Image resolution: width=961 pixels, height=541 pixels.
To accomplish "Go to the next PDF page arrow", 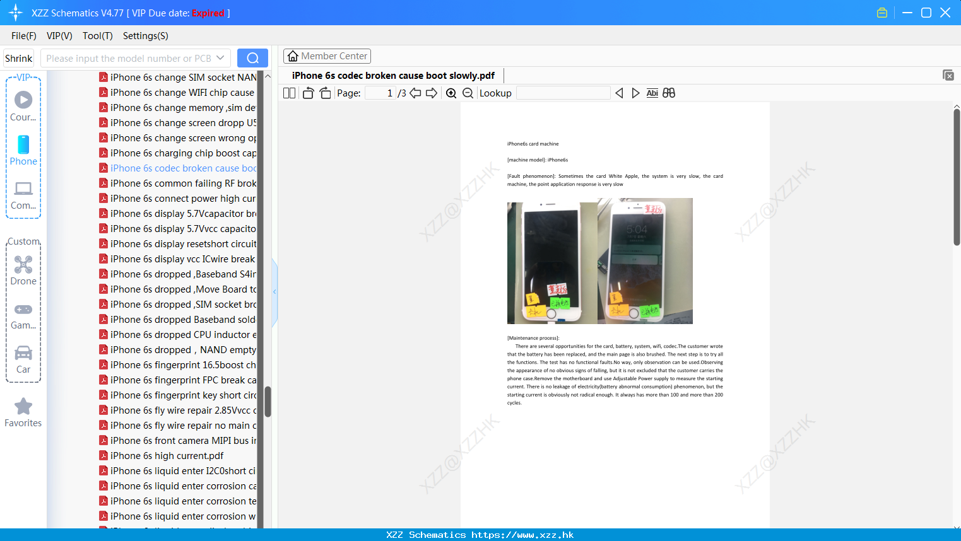I will click(x=432, y=93).
